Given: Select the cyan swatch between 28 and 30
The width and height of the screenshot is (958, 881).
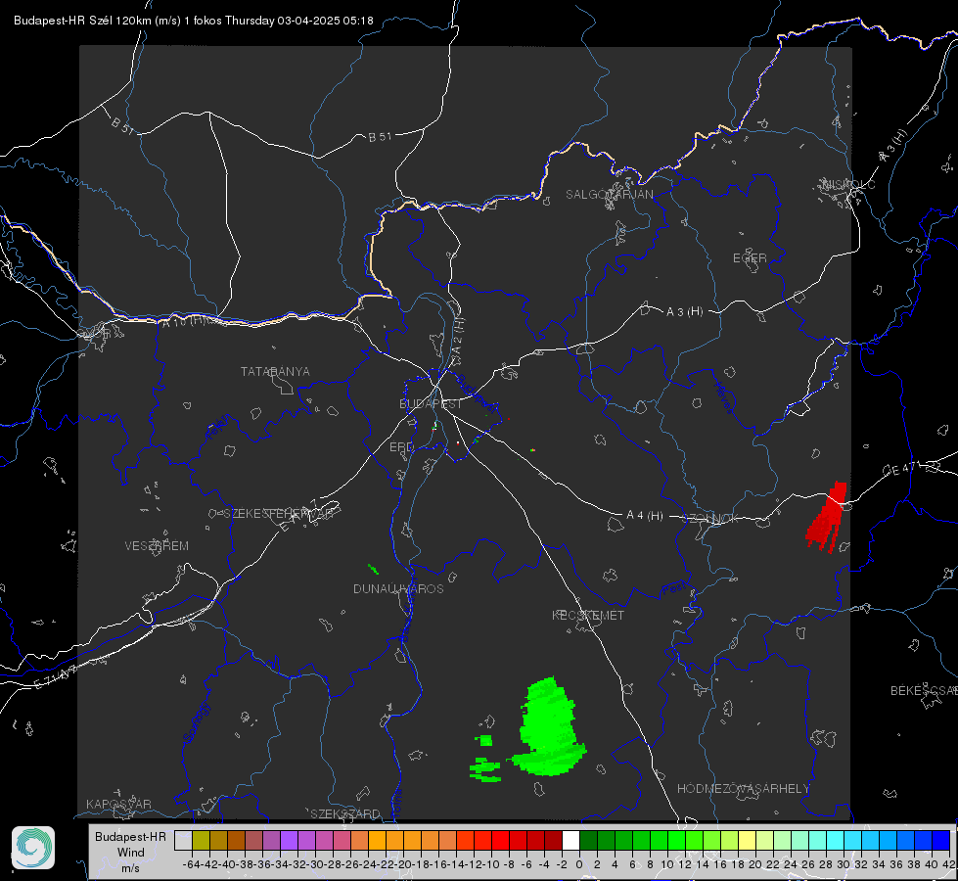Looking at the screenshot, I should [836, 840].
